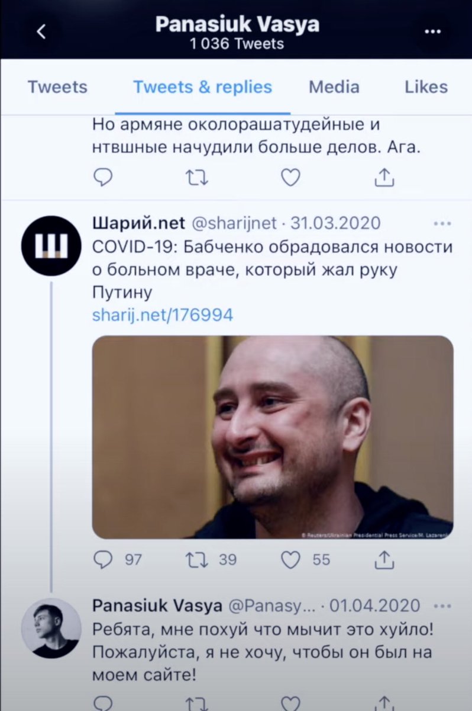Open replies on Шарий.net tweet with 97
This screenshot has width=472, height=711.
click(117, 559)
